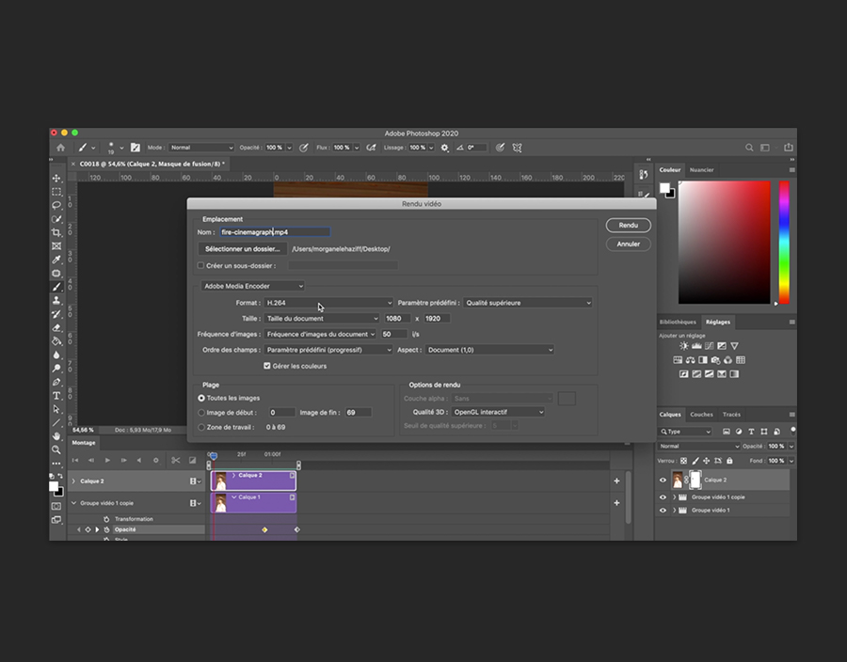Switch to the Couches tab
This screenshot has width=847, height=662.
701,415
